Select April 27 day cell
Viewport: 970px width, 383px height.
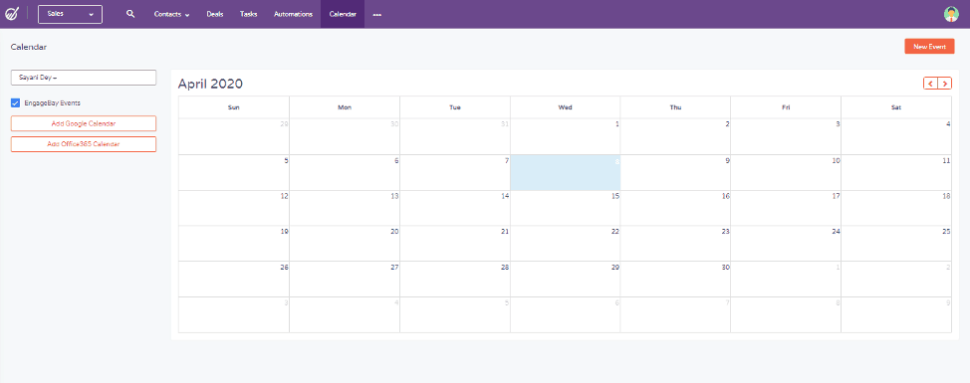coord(345,280)
